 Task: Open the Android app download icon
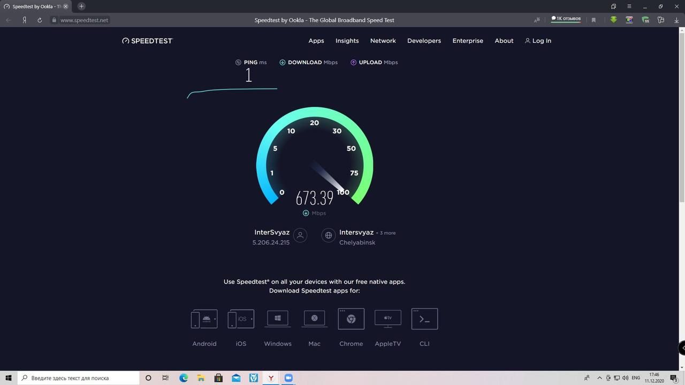coord(204,319)
